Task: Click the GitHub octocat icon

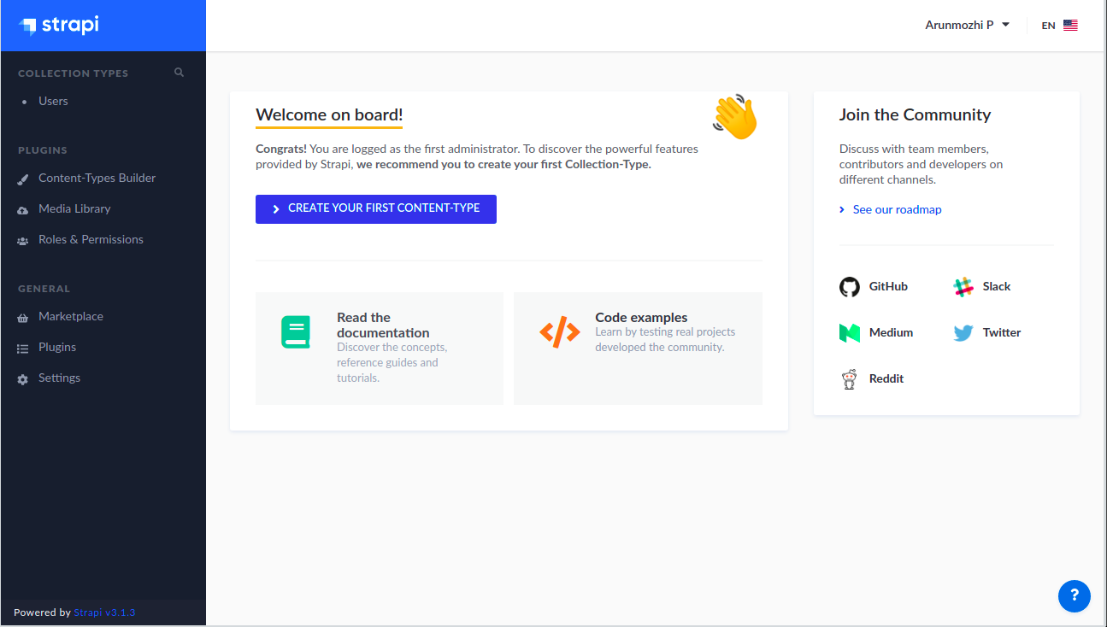Action: click(x=850, y=287)
